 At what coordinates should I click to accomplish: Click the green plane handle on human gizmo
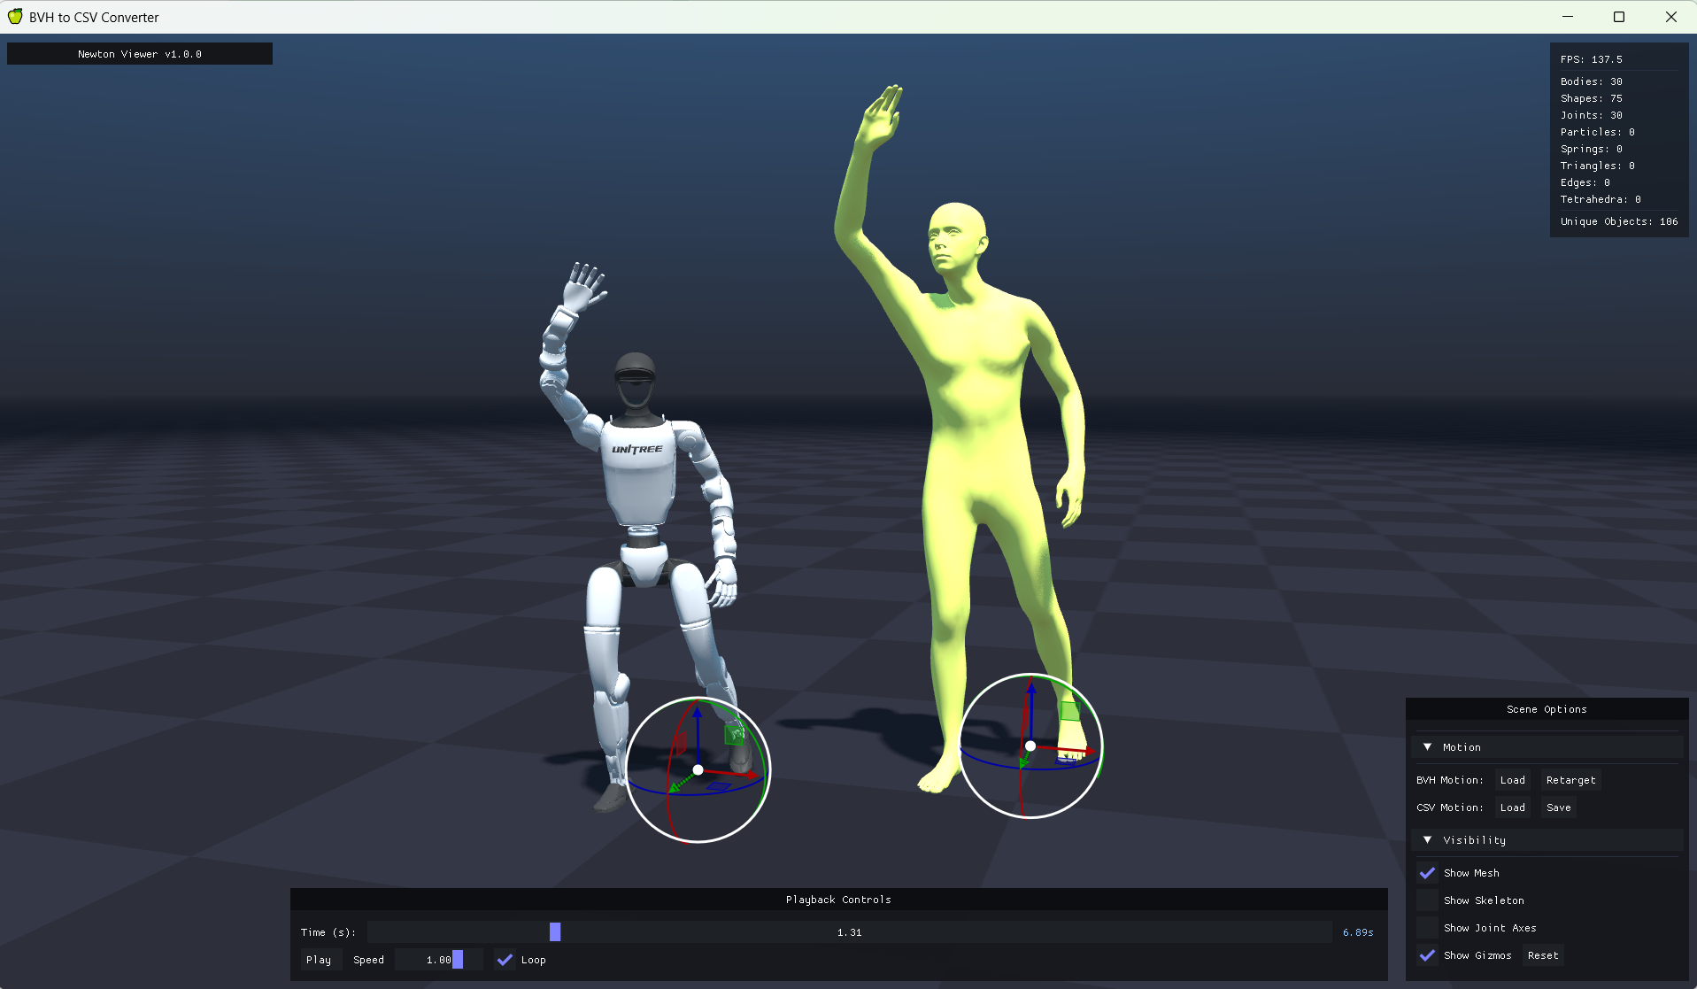click(1069, 711)
